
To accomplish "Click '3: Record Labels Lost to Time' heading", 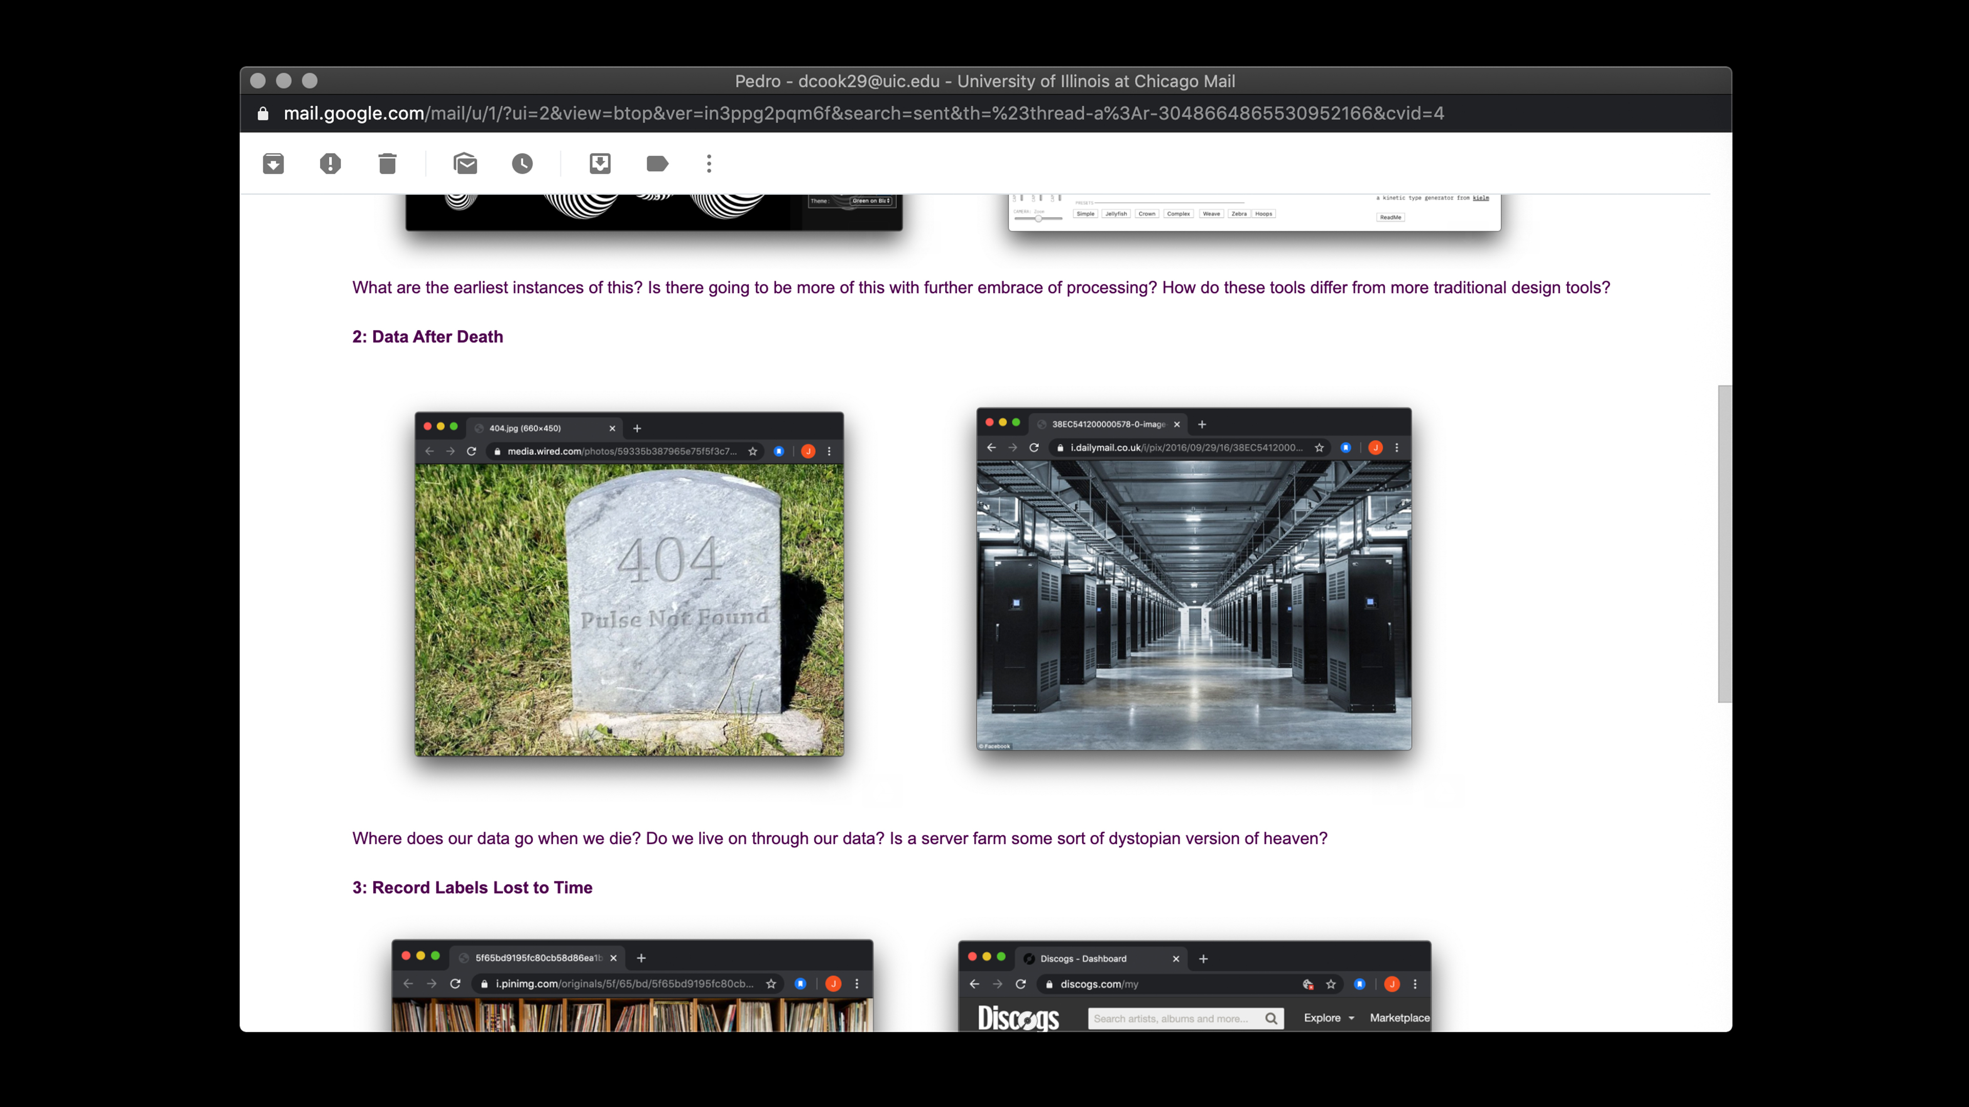I will coord(472,888).
